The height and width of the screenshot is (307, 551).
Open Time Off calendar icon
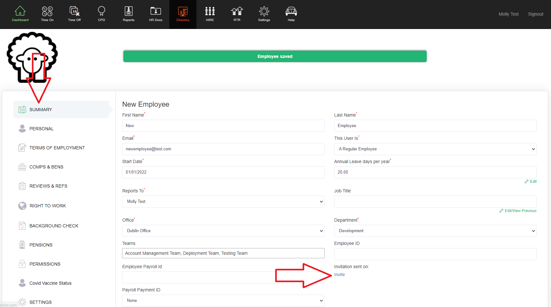pos(74,13)
